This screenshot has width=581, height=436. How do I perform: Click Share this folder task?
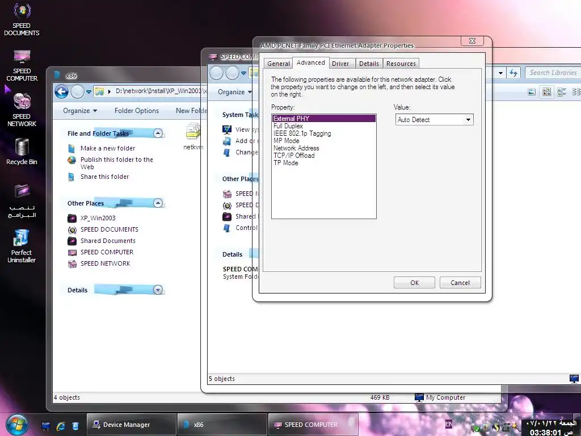104,177
